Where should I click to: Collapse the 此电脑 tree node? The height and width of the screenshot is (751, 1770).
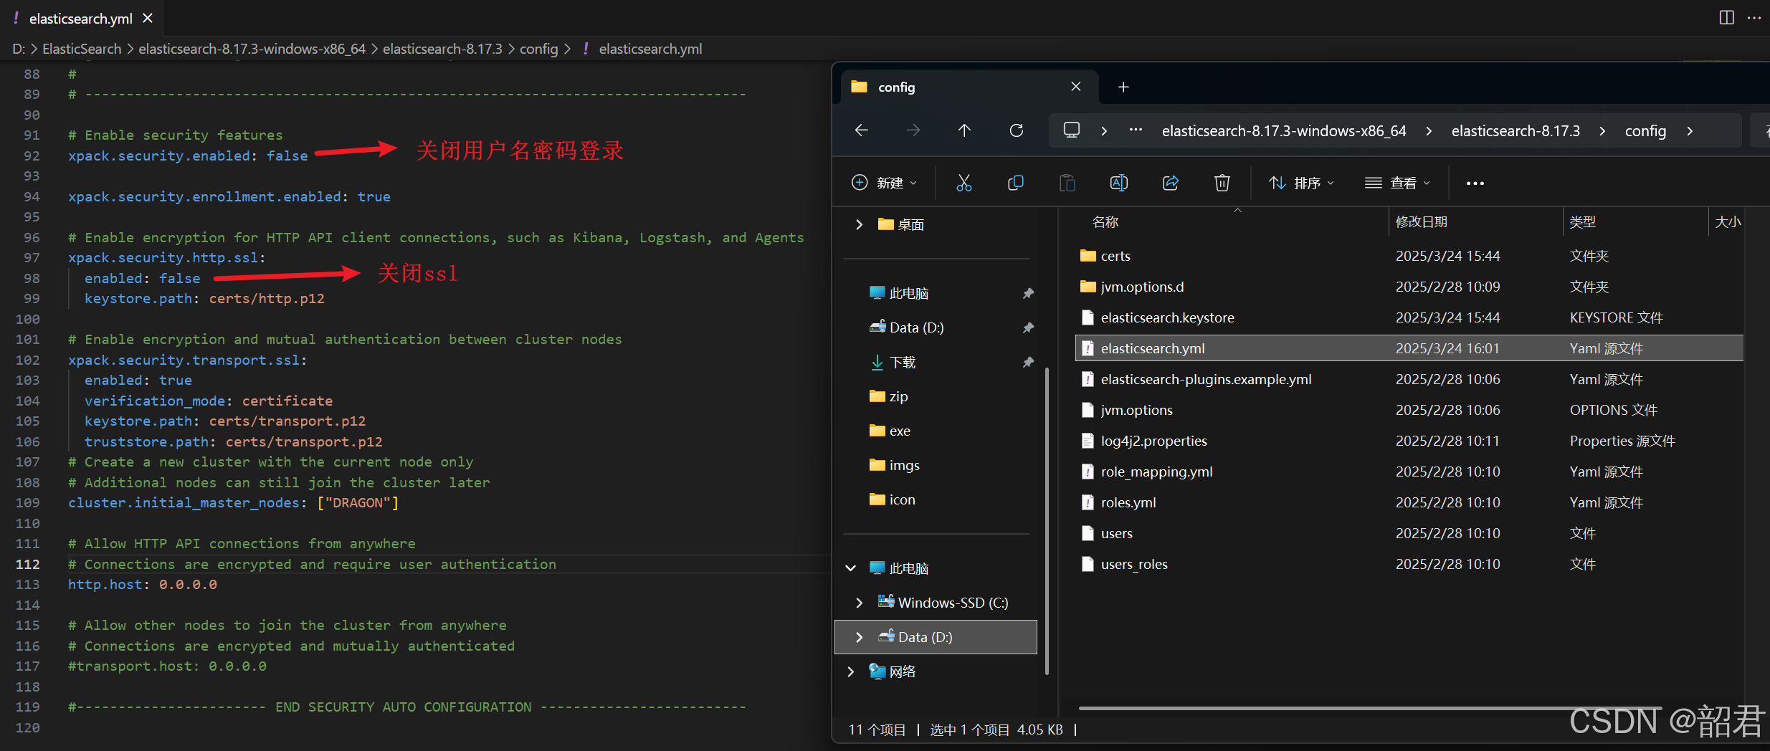pos(851,568)
